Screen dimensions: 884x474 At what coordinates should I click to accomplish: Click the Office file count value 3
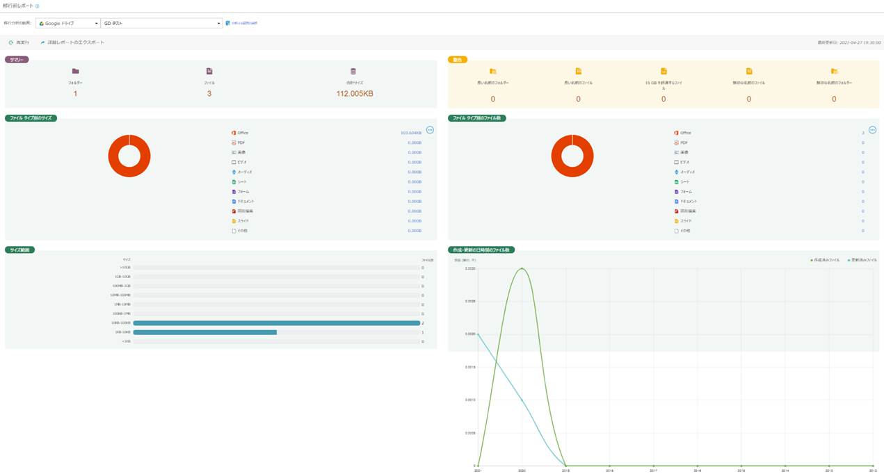[863, 133]
